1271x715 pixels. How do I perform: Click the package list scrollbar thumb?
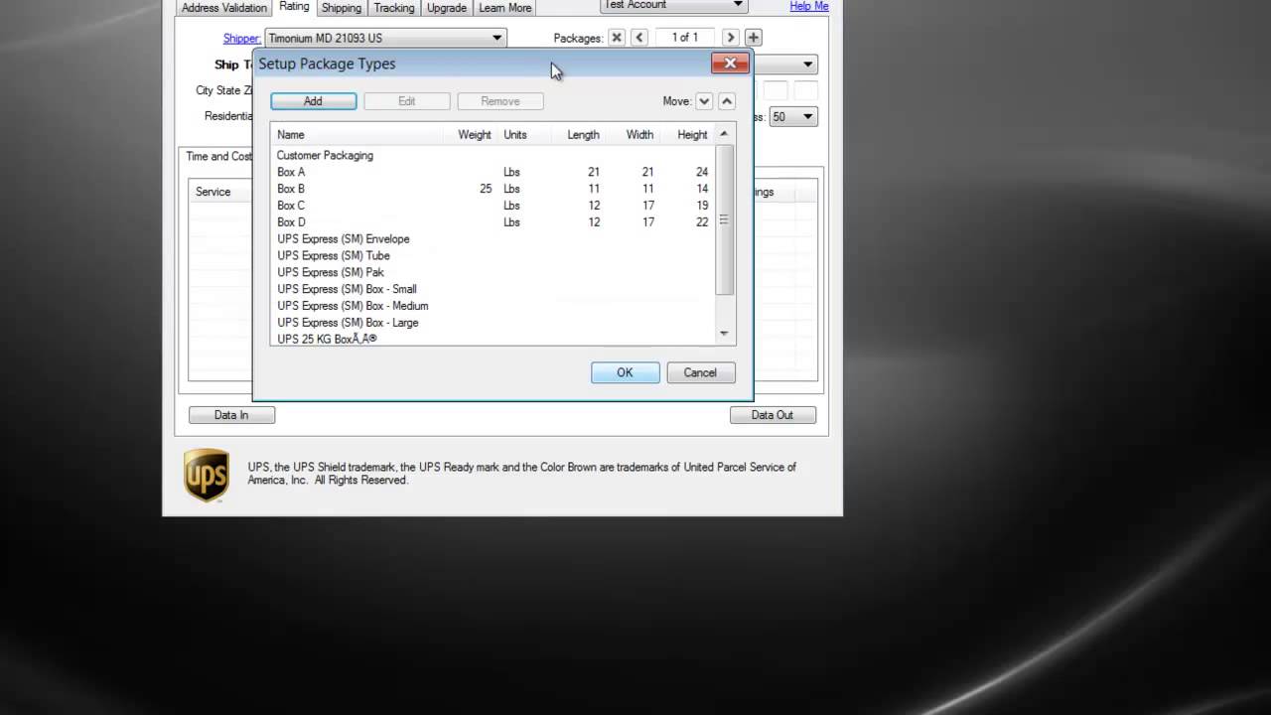point(724,219)
